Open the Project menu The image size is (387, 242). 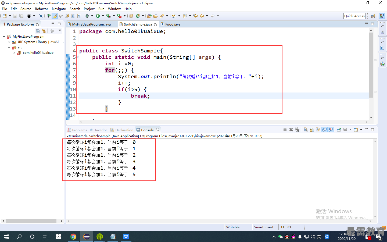[x=89, y=9]
